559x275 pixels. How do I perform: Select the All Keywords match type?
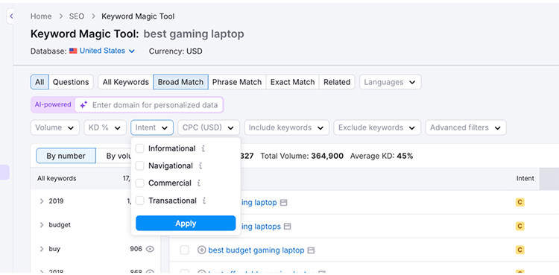(125, 82)
